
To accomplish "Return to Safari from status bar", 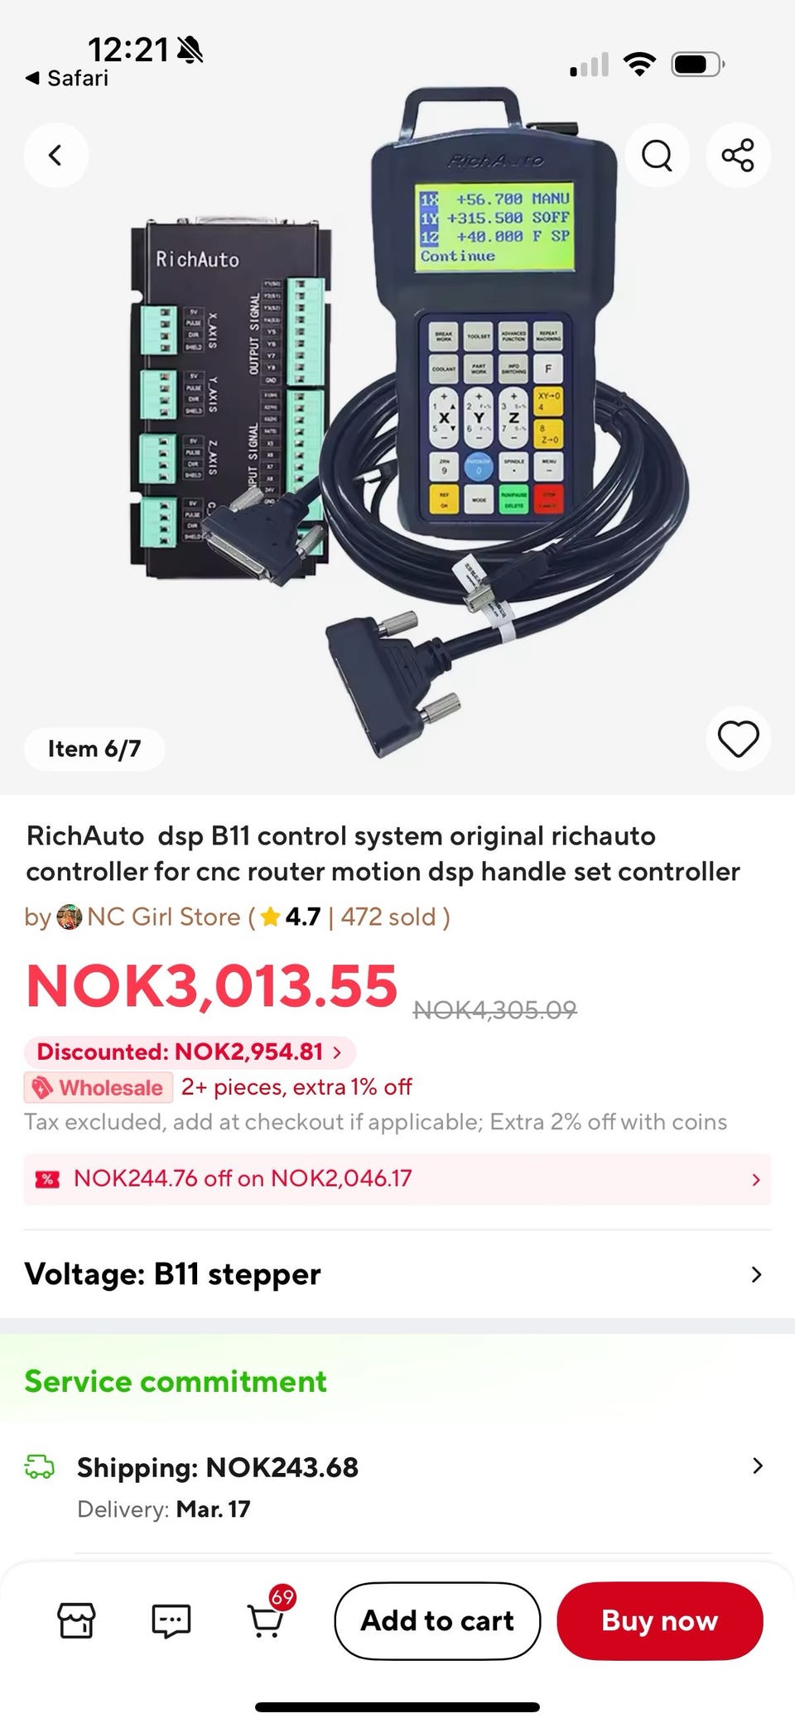I will 67,78.
